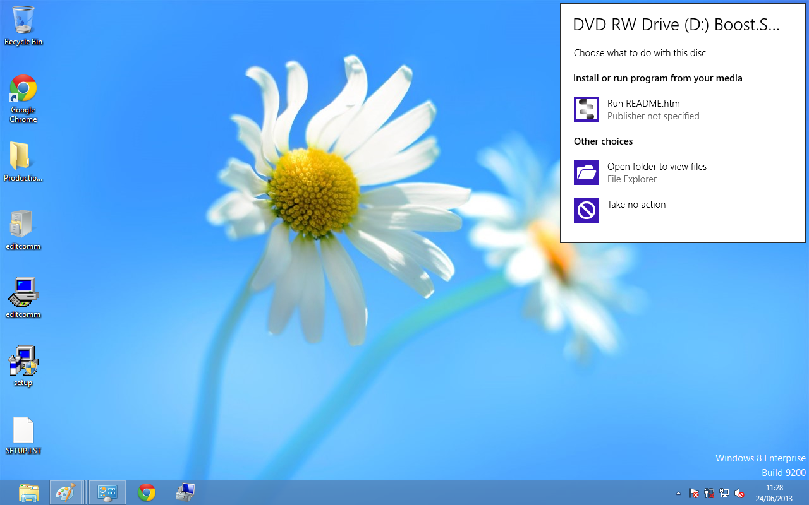This screenshot has height=505, width=809.
Task: Open Control Panel from the taskbar
Action: coord(106,492)
